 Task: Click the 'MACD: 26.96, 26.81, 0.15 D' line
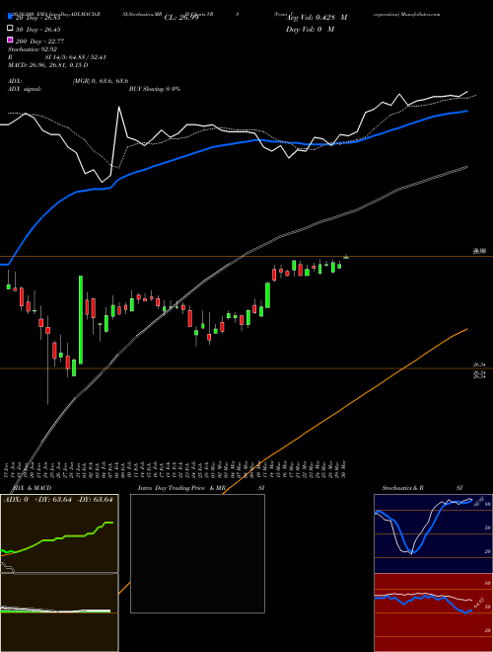[47, 65]
